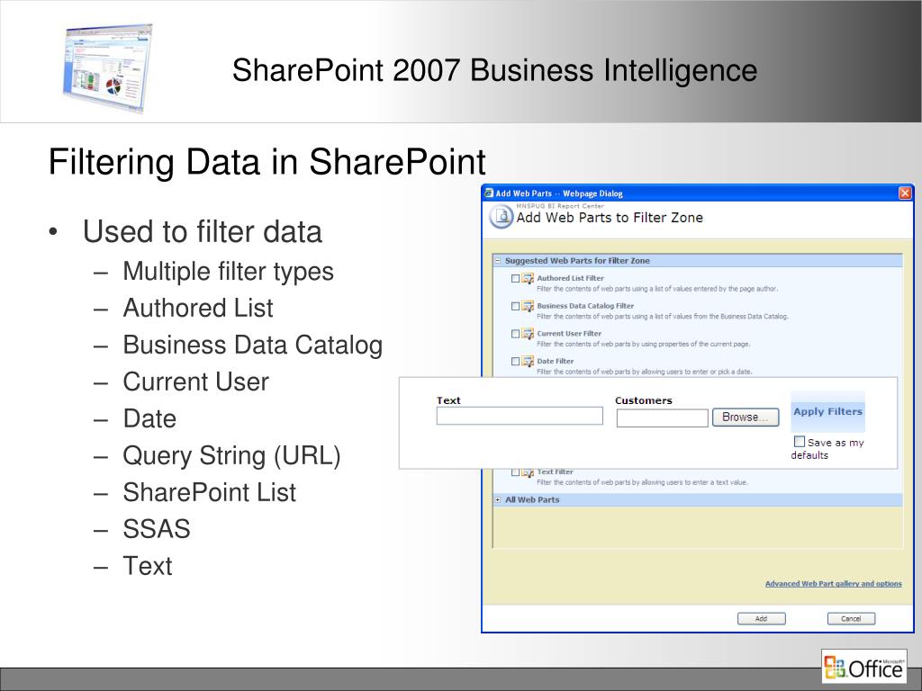Click the 'Date Filter' title text
This screenshot has width=922, height=691.
point(555,361)
